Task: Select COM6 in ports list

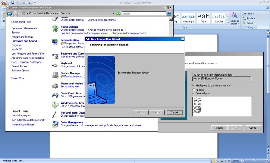Action: point(197,99)
